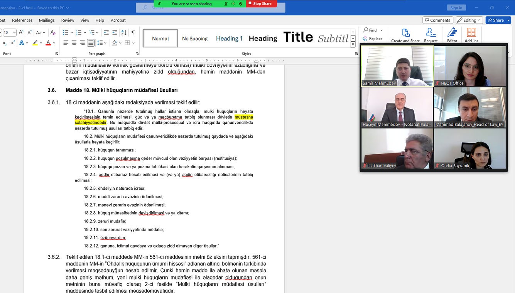Open numbering library dropdown arrow
Viewport: 515px width, 293px height.
pyautogui.click(x=84, y=33)
